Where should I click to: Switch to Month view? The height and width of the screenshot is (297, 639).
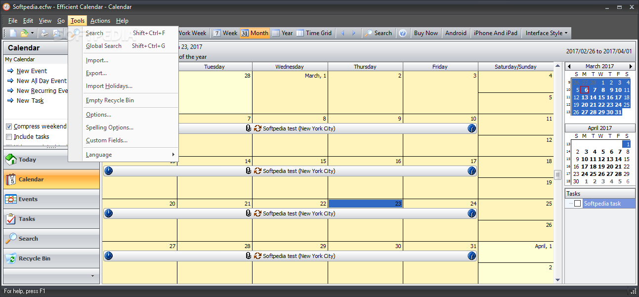pos(255,33)
